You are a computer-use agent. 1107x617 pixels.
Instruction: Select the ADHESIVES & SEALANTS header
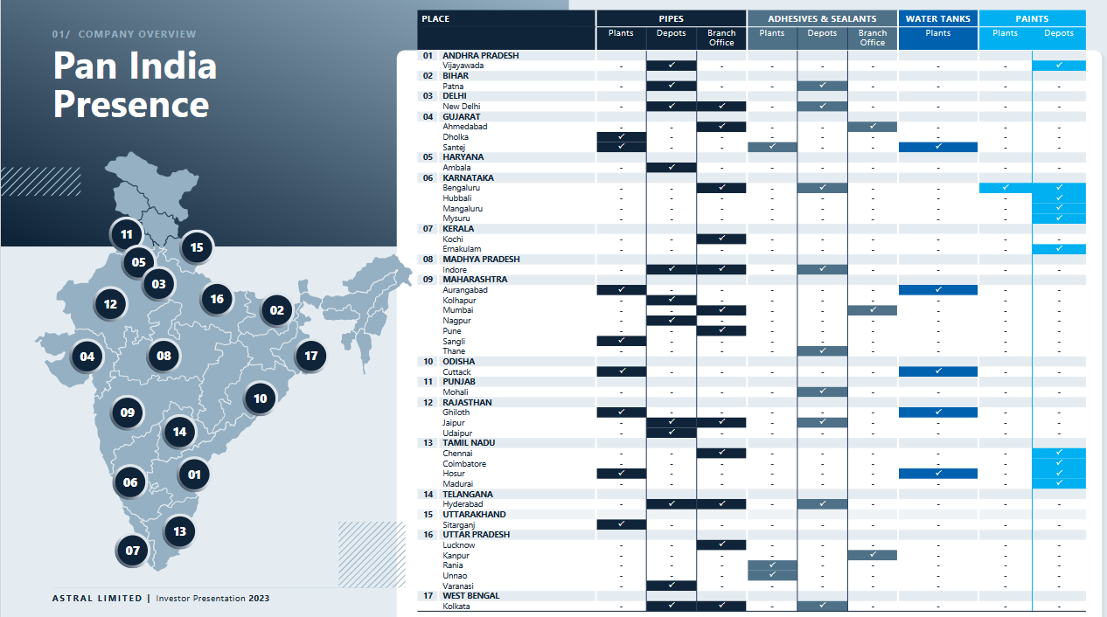point(822,18)
